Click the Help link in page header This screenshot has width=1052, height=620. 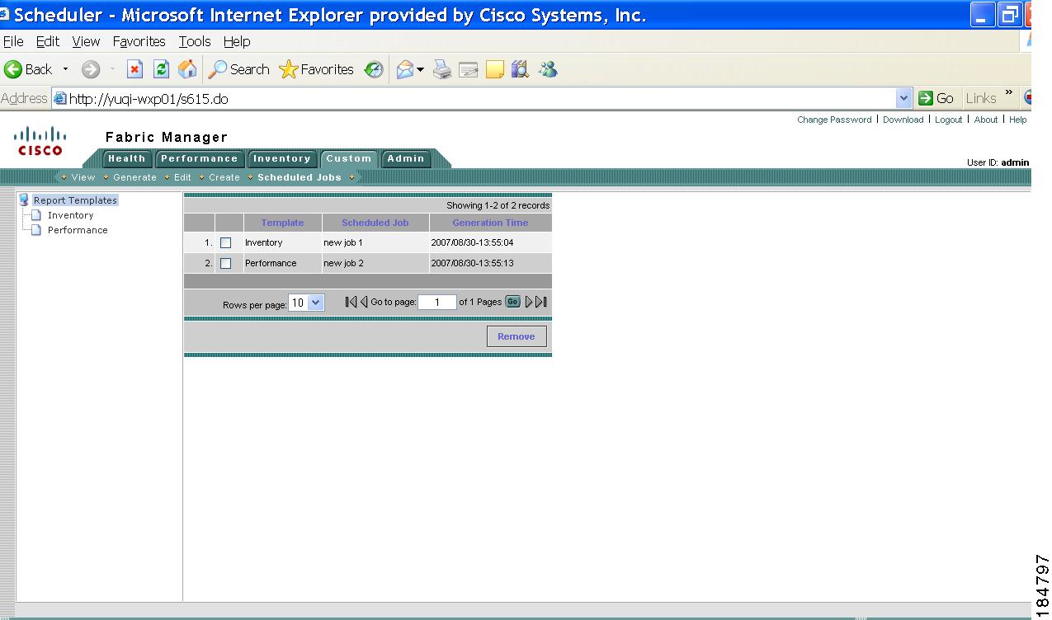coord(1018,120)
